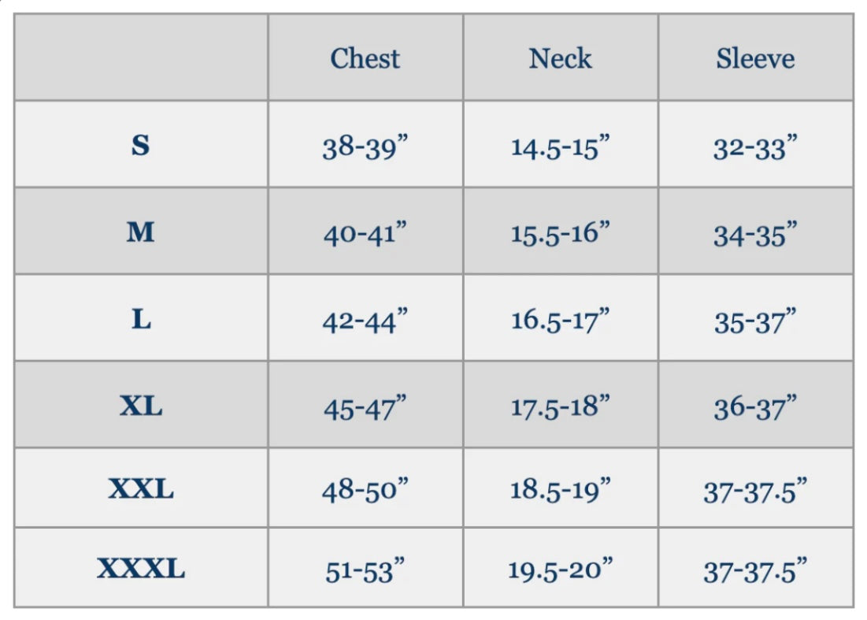The height and width of the screenshot is (620, 867).
Task: Select the L size row label
Action: click(141, 319)
